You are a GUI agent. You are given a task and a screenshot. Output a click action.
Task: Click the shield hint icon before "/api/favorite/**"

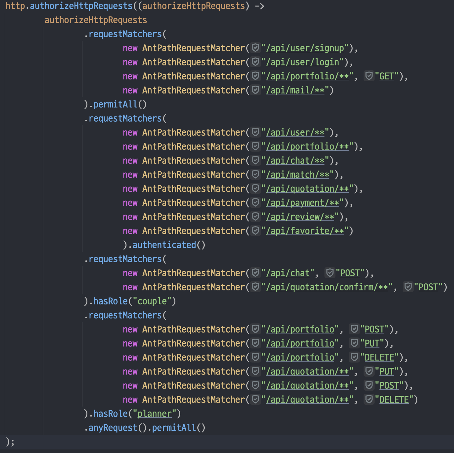255,231
